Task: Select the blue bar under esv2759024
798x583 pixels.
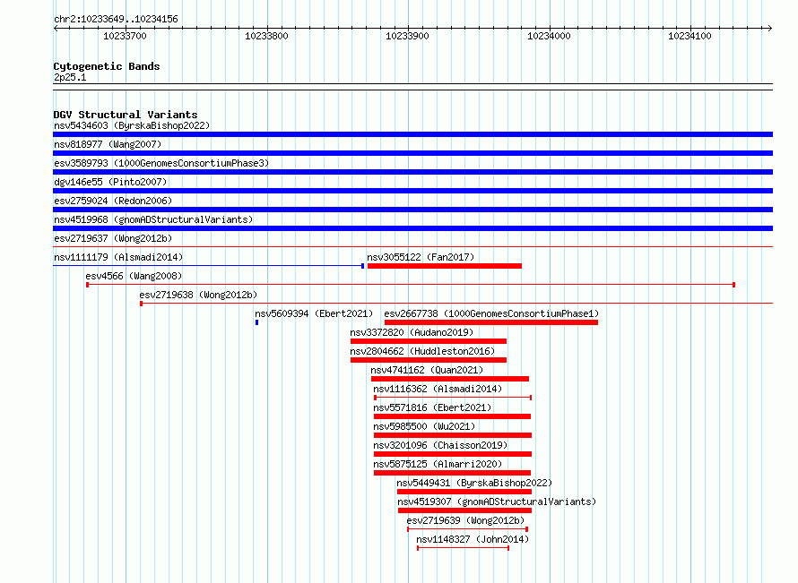Action: click(412, 210)
